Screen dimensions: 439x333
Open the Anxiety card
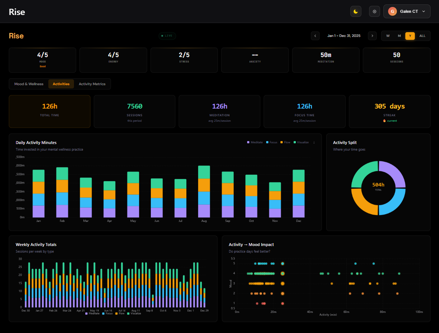click(255, 60)
